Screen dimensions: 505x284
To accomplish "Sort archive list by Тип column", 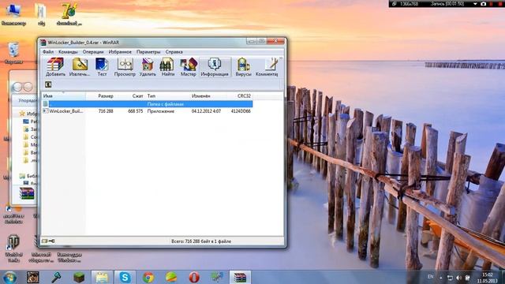I will pos(167,96).
